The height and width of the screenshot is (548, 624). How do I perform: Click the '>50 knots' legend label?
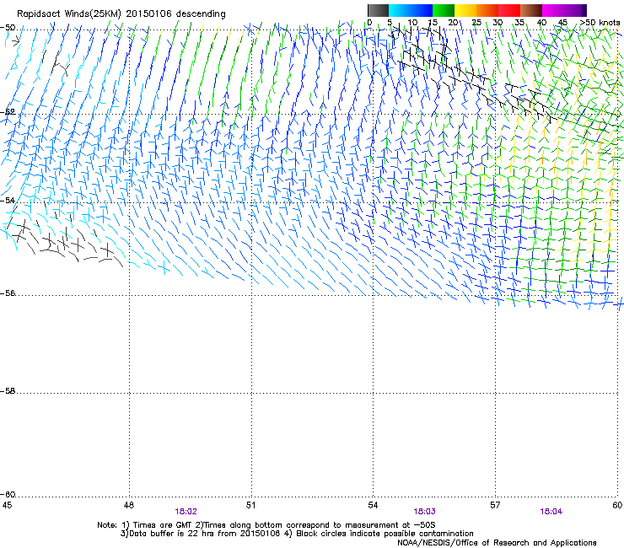pos(600,23)
